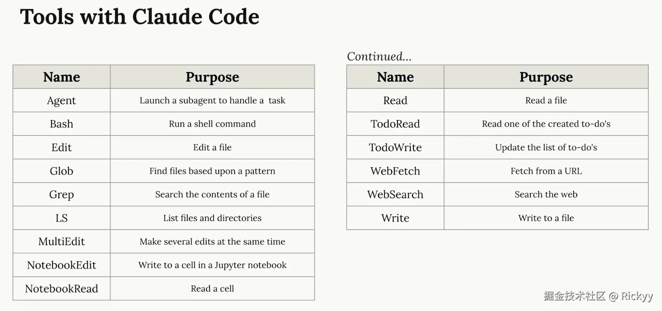
Task: Click the NotebookEdit tool name
Action: pos(61,265)
